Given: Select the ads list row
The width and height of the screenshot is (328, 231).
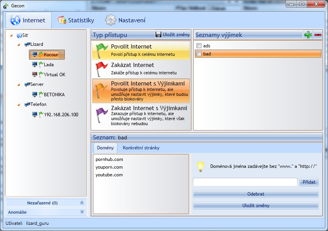Looking at the screenshot, I should coord(258,46).
